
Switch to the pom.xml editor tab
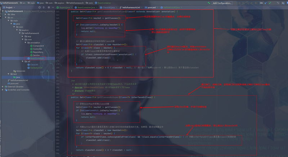point(151,8)
